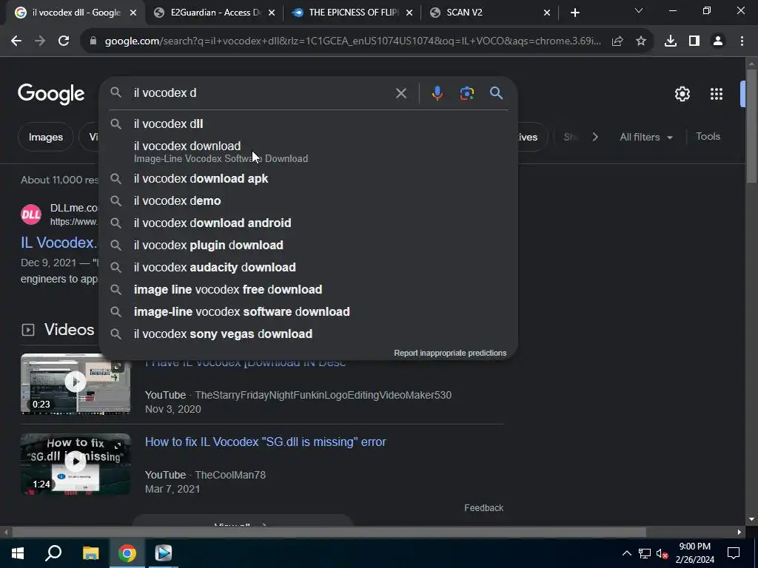Open the clock showing 9:00 PM
Image resolution: width=758 pixels, height=568 pixels.
[x=694, y=553]
